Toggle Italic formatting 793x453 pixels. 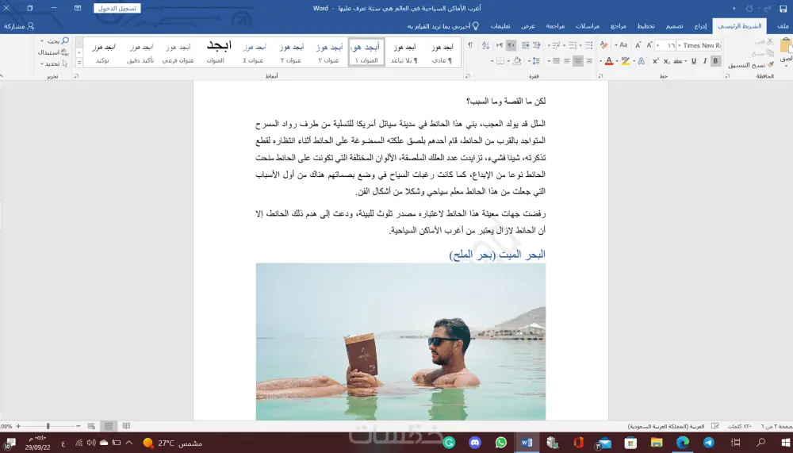pyautogui.click(x=705, y=61)
